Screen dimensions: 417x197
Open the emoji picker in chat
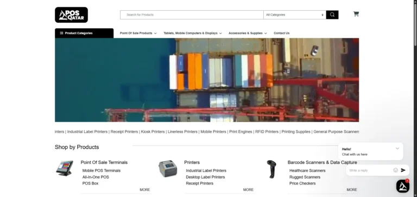coord(395,170)
